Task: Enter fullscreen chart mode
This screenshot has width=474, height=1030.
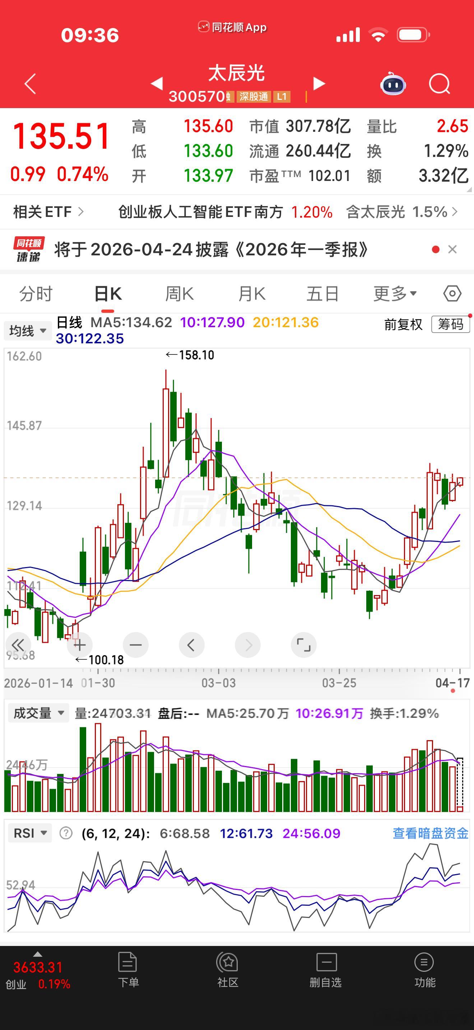Action: click(304, 645)
